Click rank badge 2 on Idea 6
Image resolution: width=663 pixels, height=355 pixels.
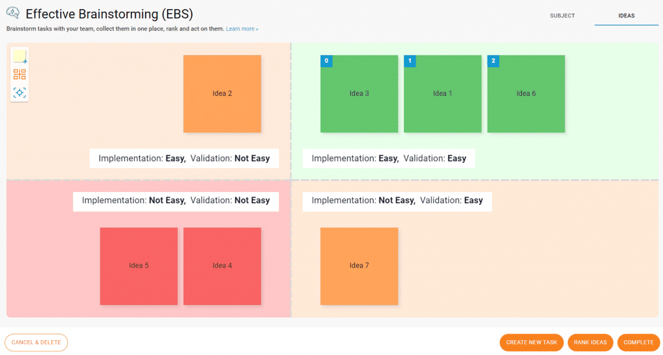(493, 61)
